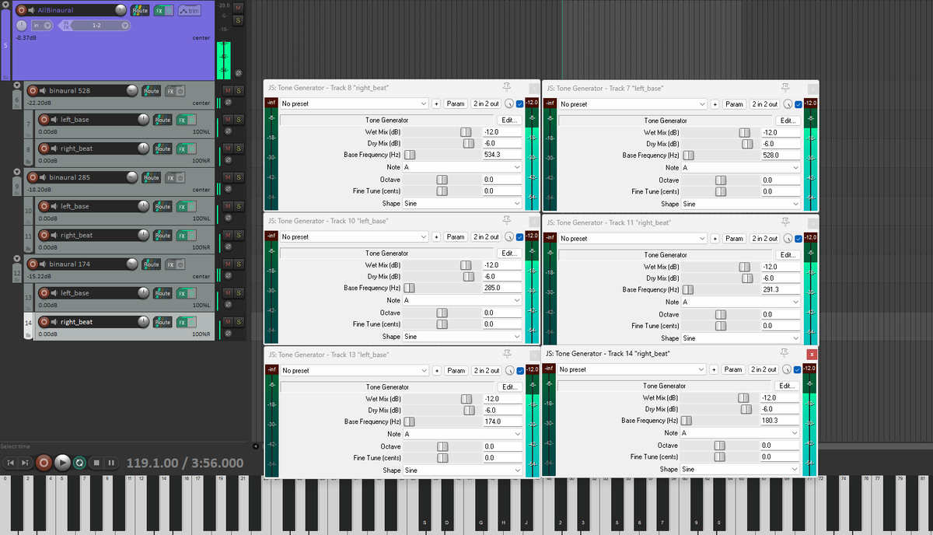
Task: Click '2 in 2 out' in Track 11 window
Action: pos(765,239)
